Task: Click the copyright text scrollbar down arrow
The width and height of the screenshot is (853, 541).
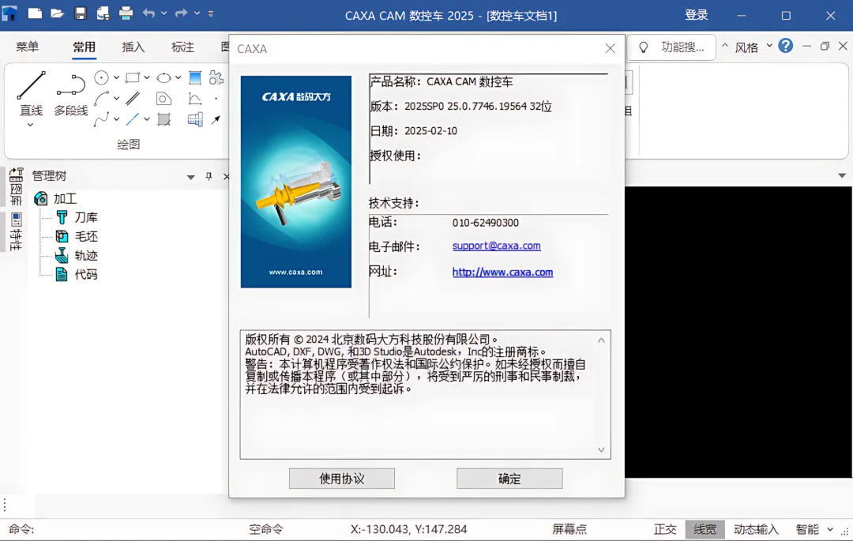Action: pos(601,449)
